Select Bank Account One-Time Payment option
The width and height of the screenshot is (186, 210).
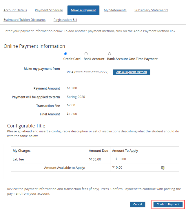coord(110,54)
